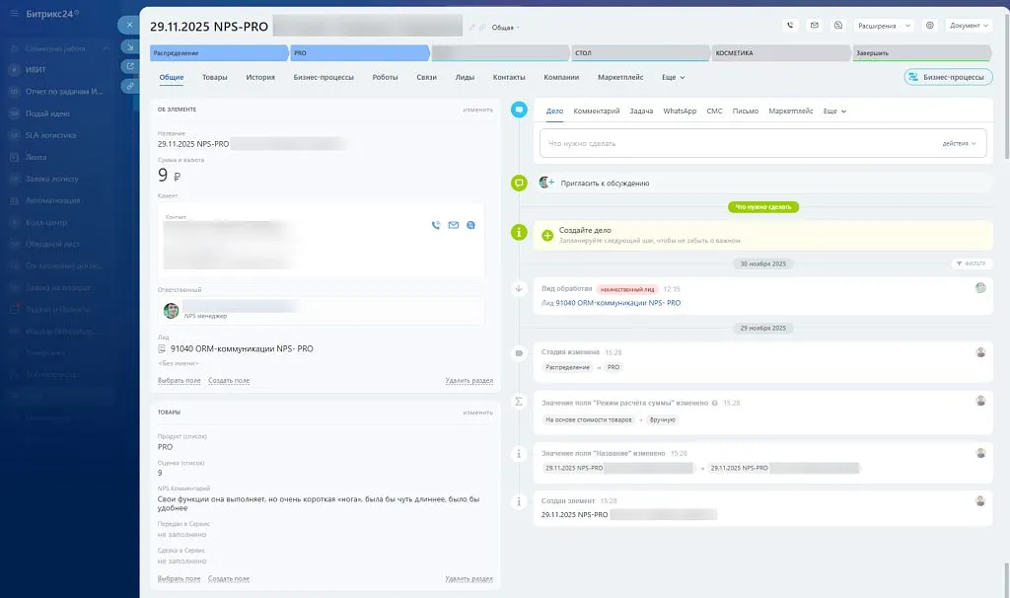Image resolution: width=1010 pixels, height=598 pixels.
Task: Click the phone call icon in top toolbar
Action: [790, 25]
